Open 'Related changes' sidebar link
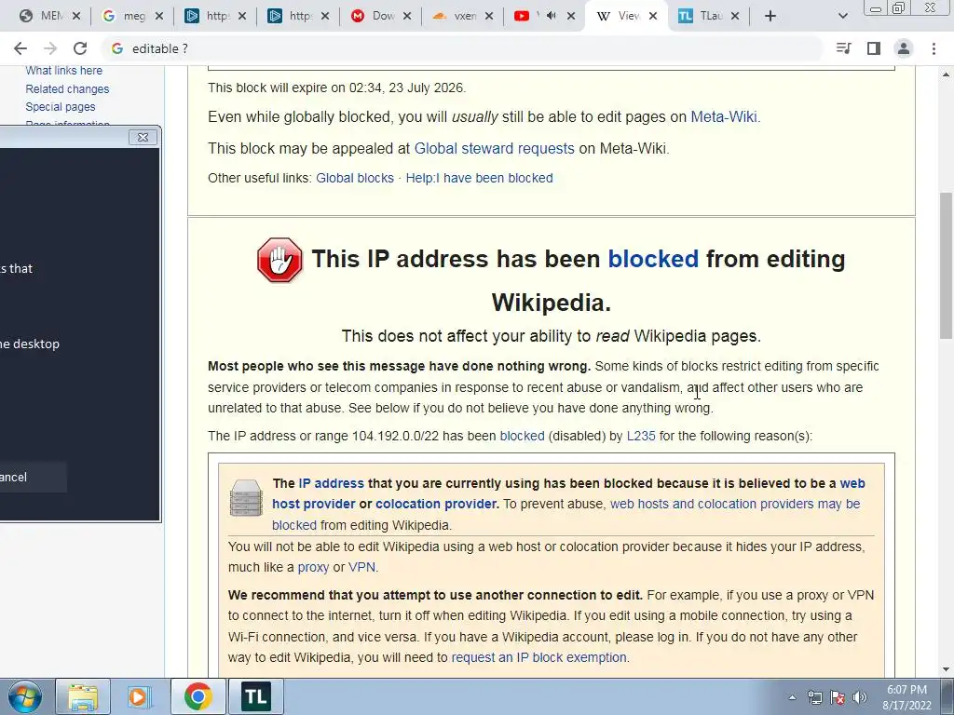954x715 pixels. (x=67, y=88)
